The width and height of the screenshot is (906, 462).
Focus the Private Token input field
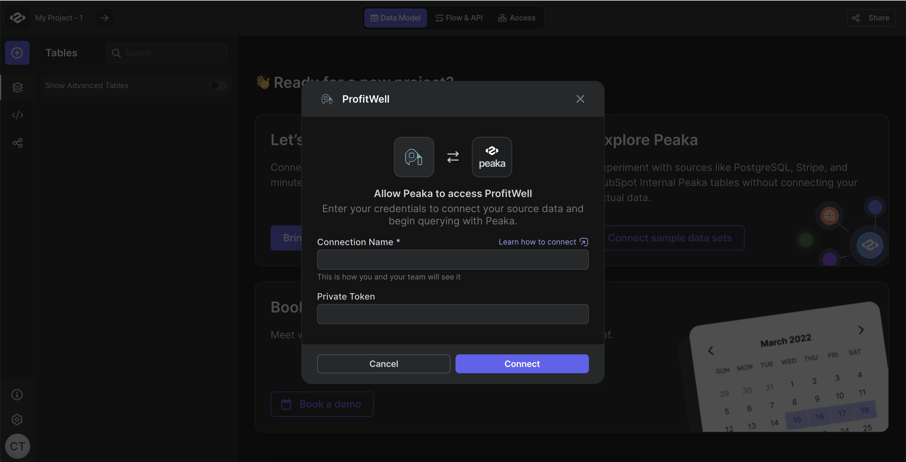(453, 314)
